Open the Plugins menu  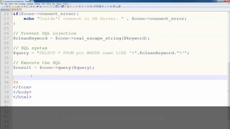coord(59,4)
